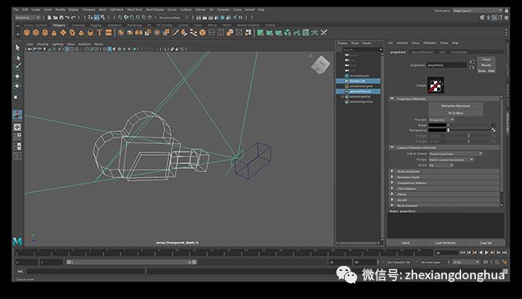Viewport: 522px width, 299px height.
Task: Expand the Transparency Balance section
Action: coord(393,183)
